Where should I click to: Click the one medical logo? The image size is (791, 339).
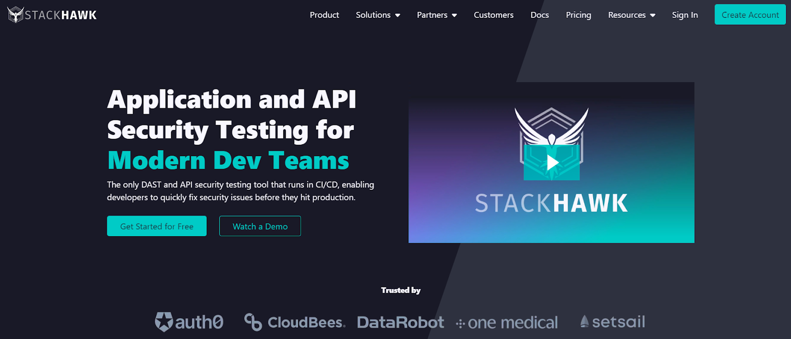pos(507,323)
